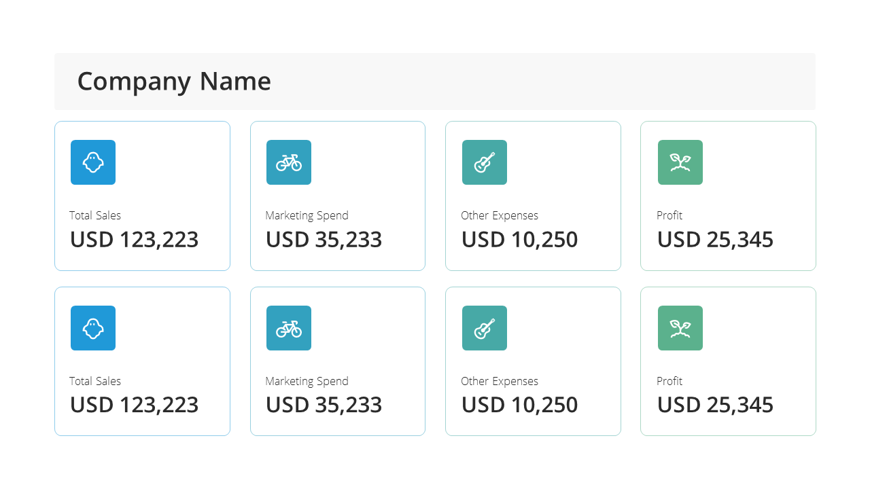Click the guitar icon in the top row

pyautogui.click(x=485, y=162)
